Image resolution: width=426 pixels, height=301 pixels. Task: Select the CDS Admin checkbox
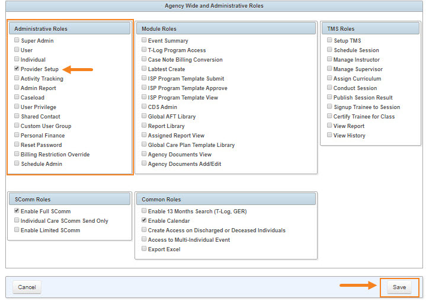[x=144, y=107]
